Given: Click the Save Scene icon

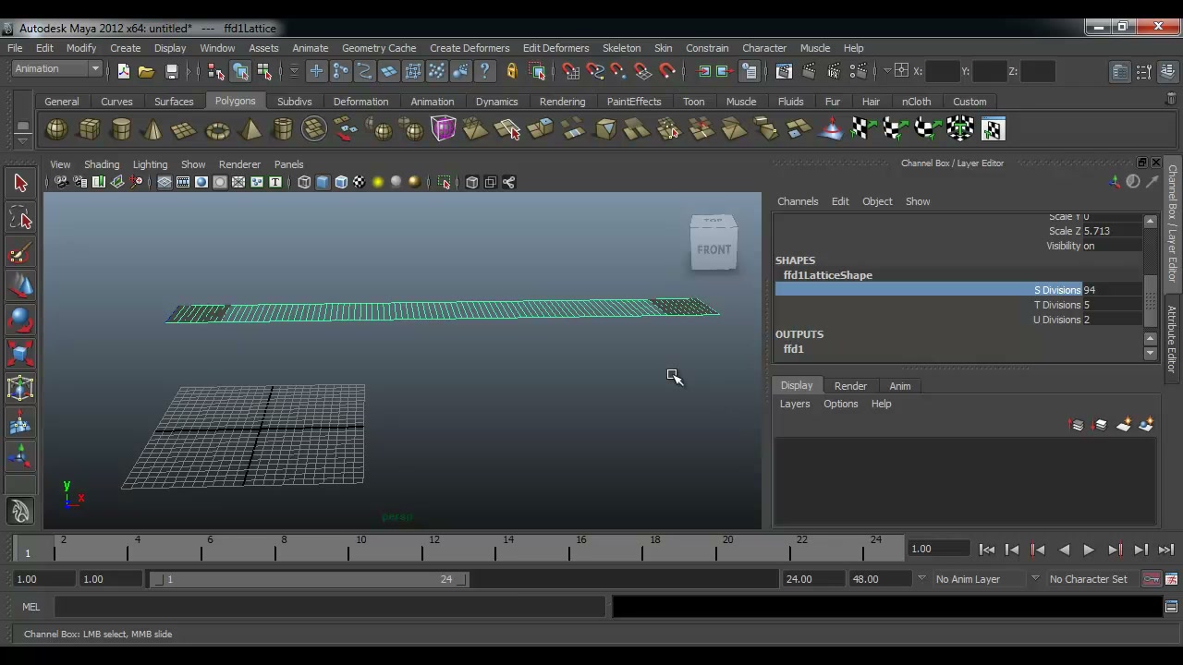Looking at the screenshot, I should 171,71.
